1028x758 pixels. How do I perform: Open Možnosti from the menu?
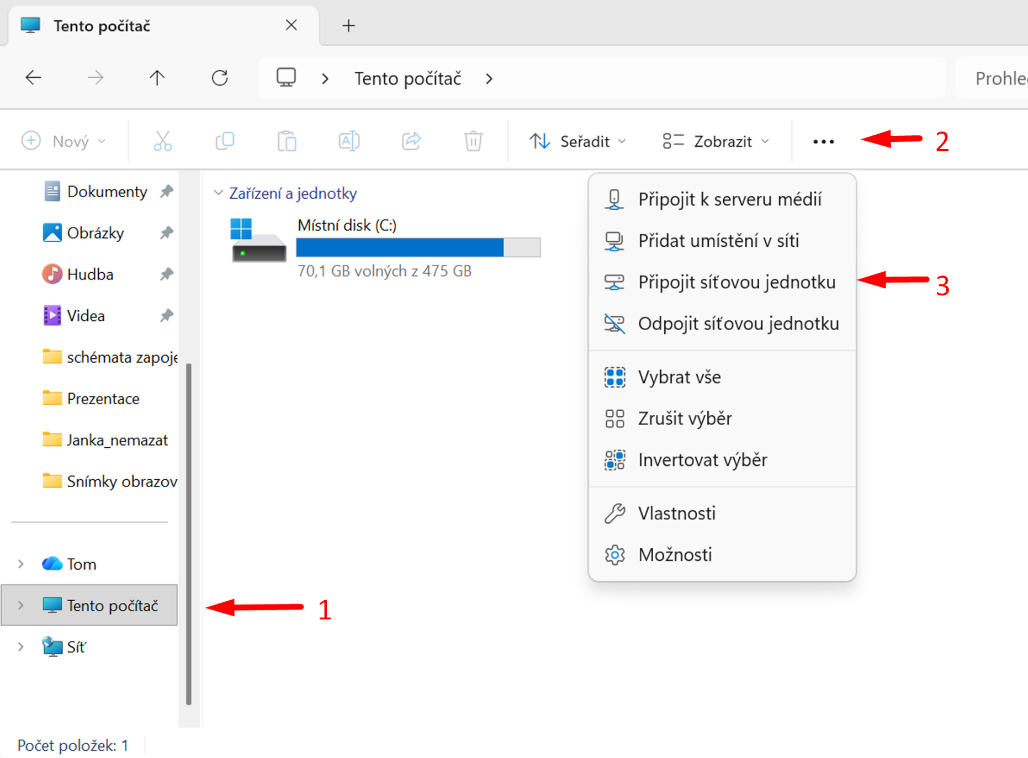click(722, 555)
